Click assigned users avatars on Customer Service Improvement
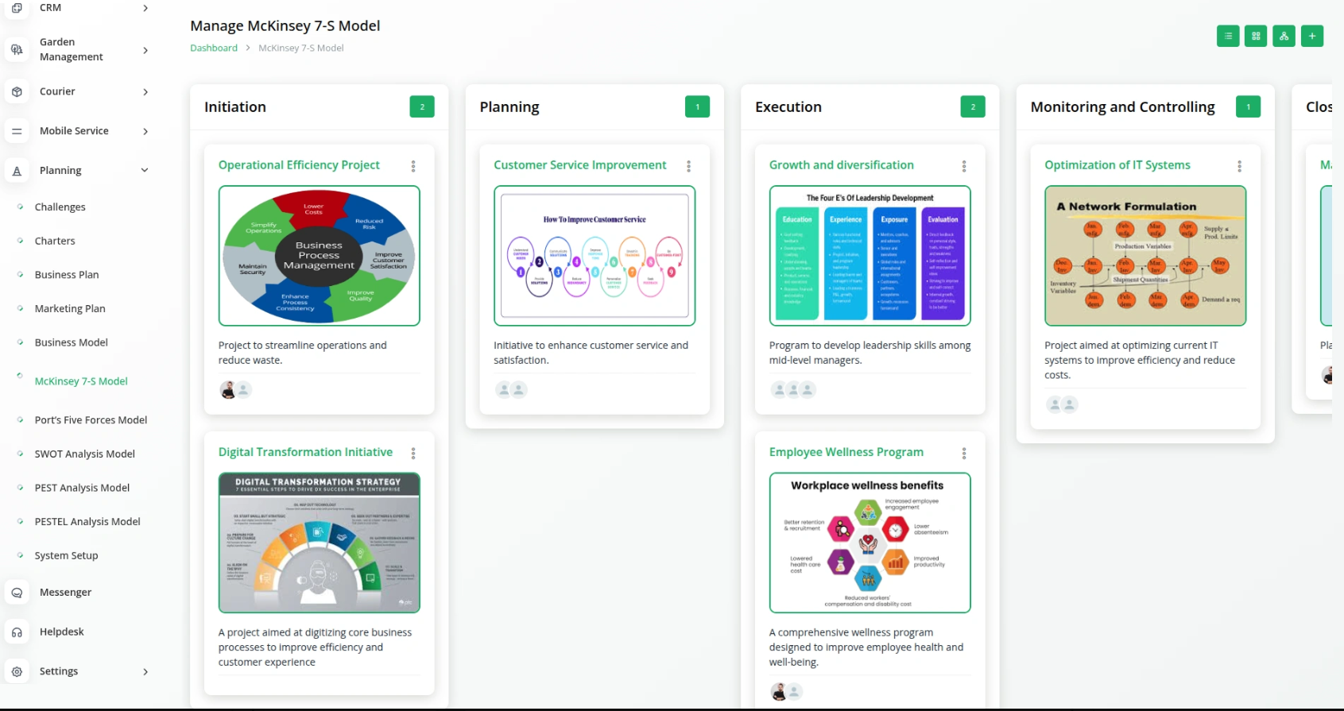Image resolution: width=1344 pixels, height=711 pixels. point(511,389)
